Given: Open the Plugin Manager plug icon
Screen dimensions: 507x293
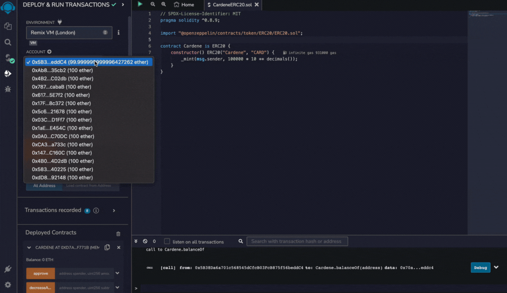Looking at the screenshot, I should (x=8, y=269).
